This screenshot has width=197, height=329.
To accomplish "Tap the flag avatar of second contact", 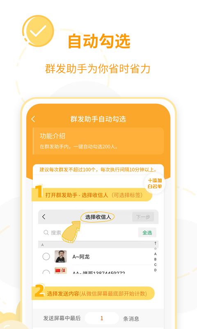I will [61, 271].
